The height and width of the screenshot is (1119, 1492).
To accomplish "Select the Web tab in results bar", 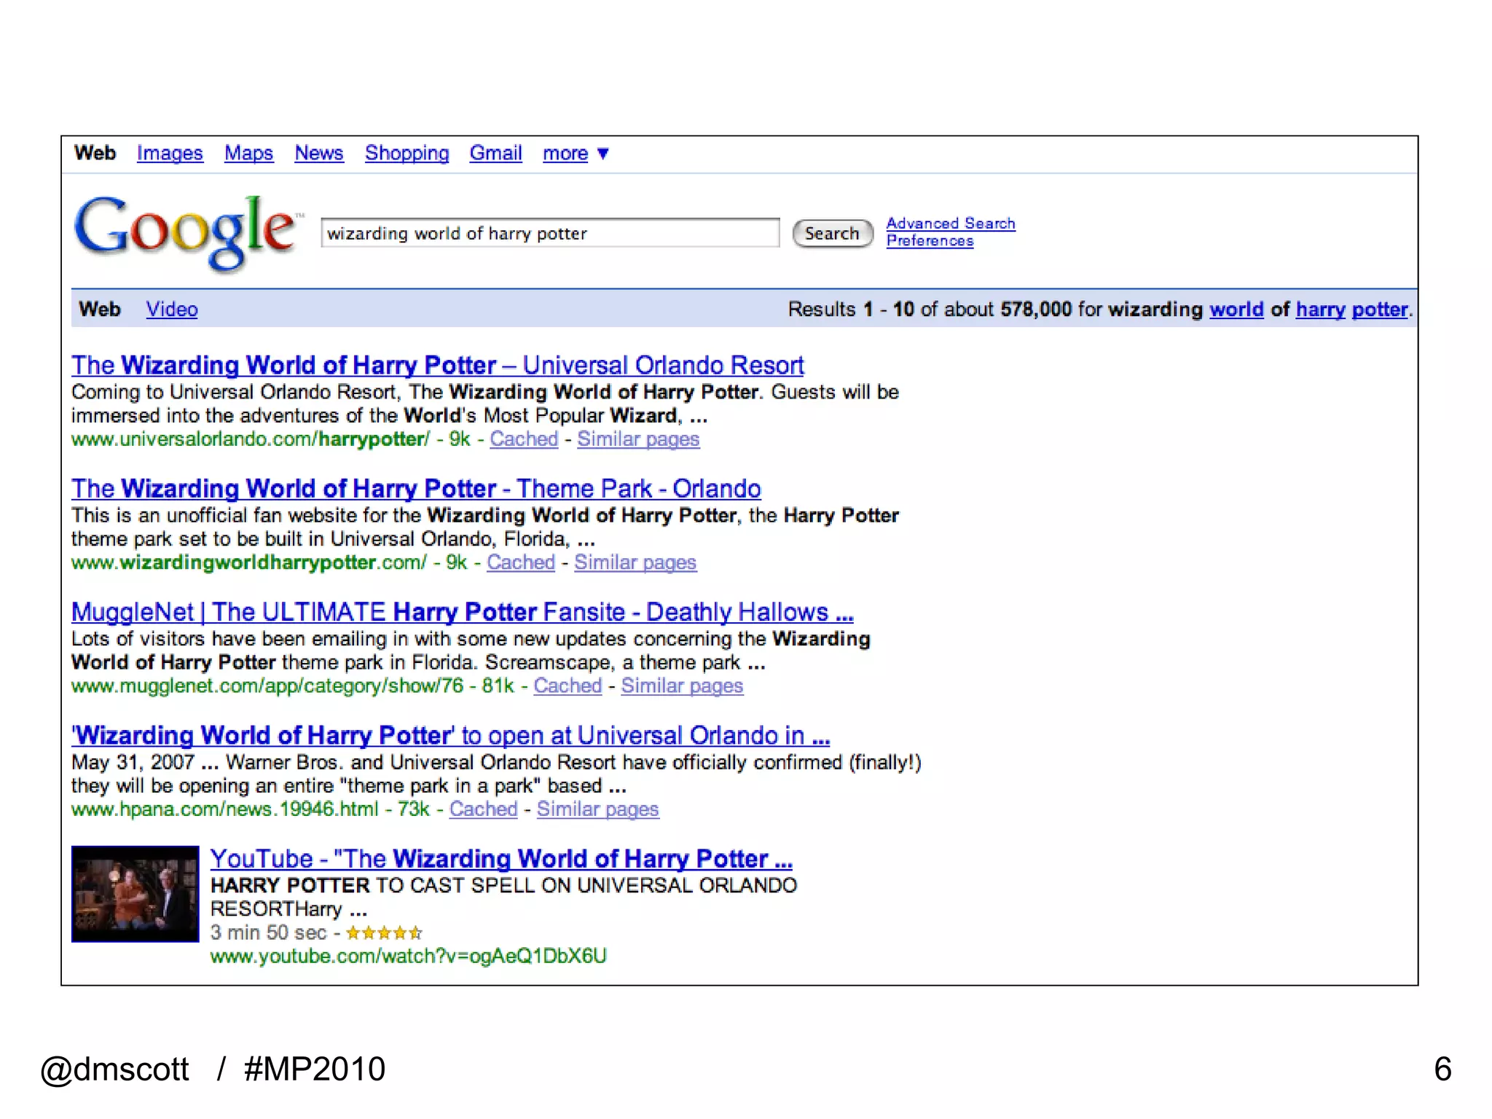I will 99,309.
